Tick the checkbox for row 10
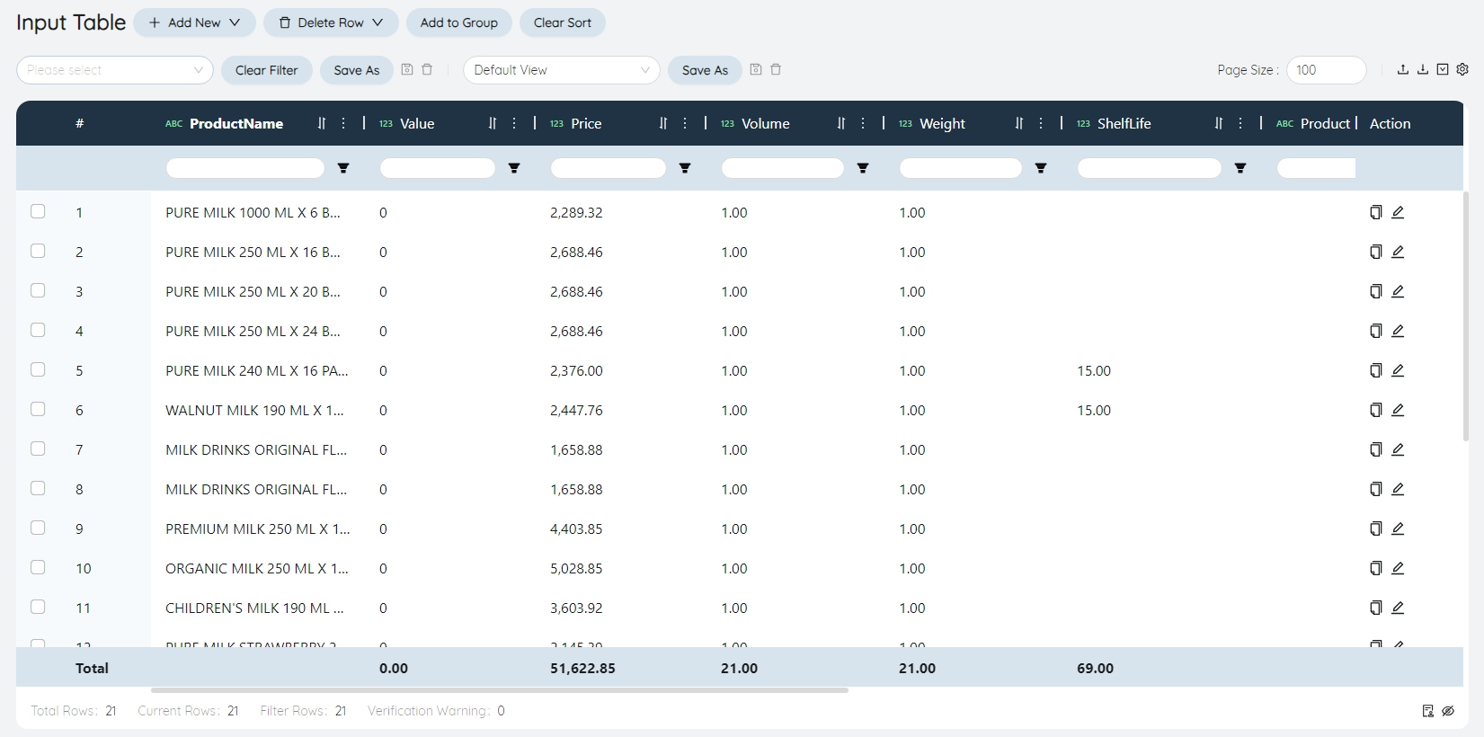1484x737 pixels. 38,567
